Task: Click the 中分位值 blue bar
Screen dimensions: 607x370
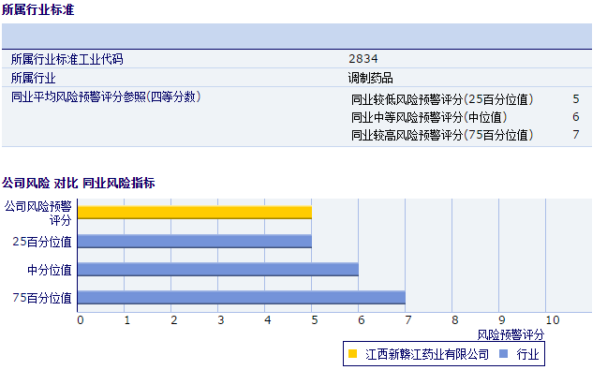Action: [218, 270]
